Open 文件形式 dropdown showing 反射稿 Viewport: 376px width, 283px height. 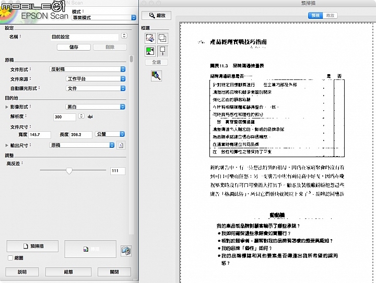coord(87,69)
